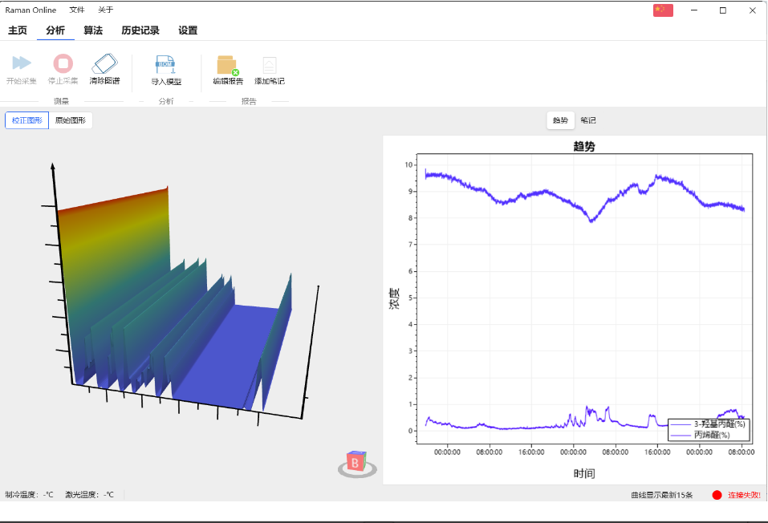Screen dimensions: 768x523
Task: Open the 编辑报告 folder icon
Action: [x=227, y=66]
